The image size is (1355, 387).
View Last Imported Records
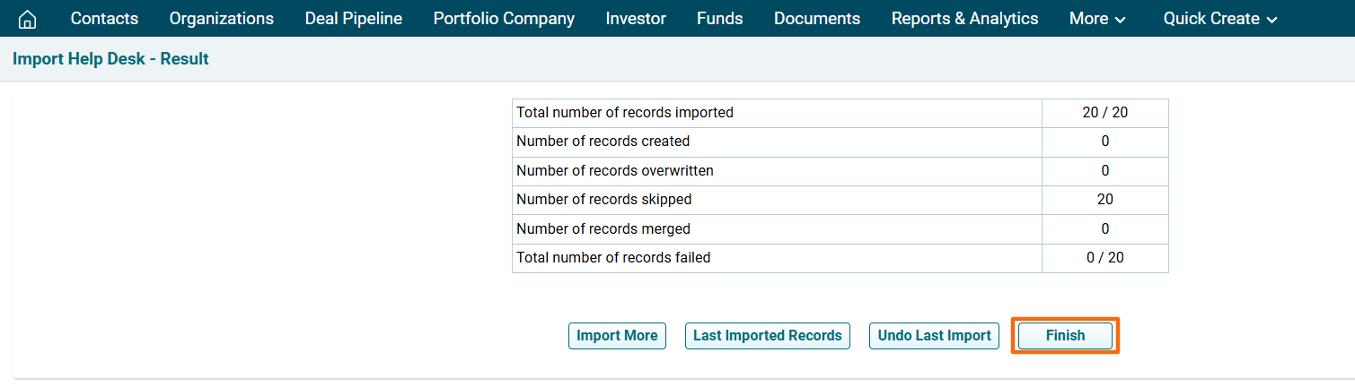767,336
